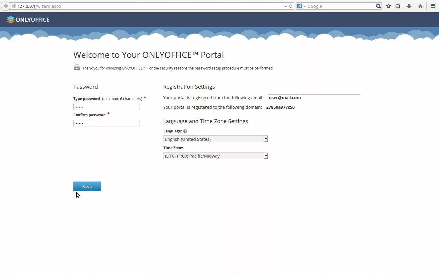The image size is (439, 275).
Task: Open the browser hamburger menu
Action: (x=433, y=6)
